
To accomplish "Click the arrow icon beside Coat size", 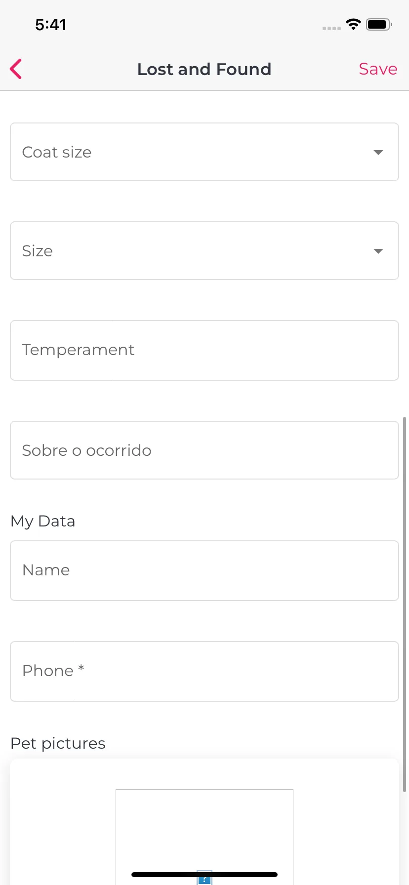I will pos(378,152).
